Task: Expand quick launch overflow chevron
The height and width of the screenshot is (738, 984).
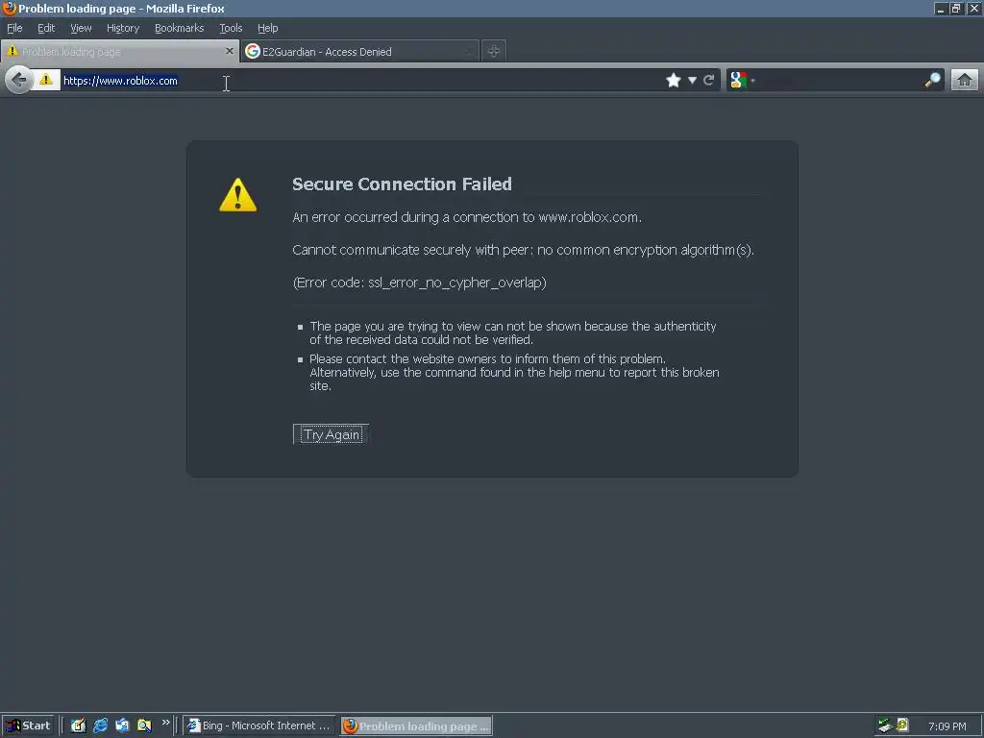Action: point(165,723)
